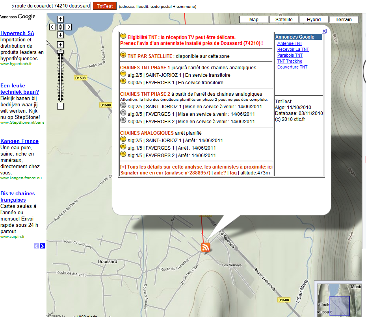Pan the map left with arrow
This screenshot has height=317, width=366.
tap(52, 27)
